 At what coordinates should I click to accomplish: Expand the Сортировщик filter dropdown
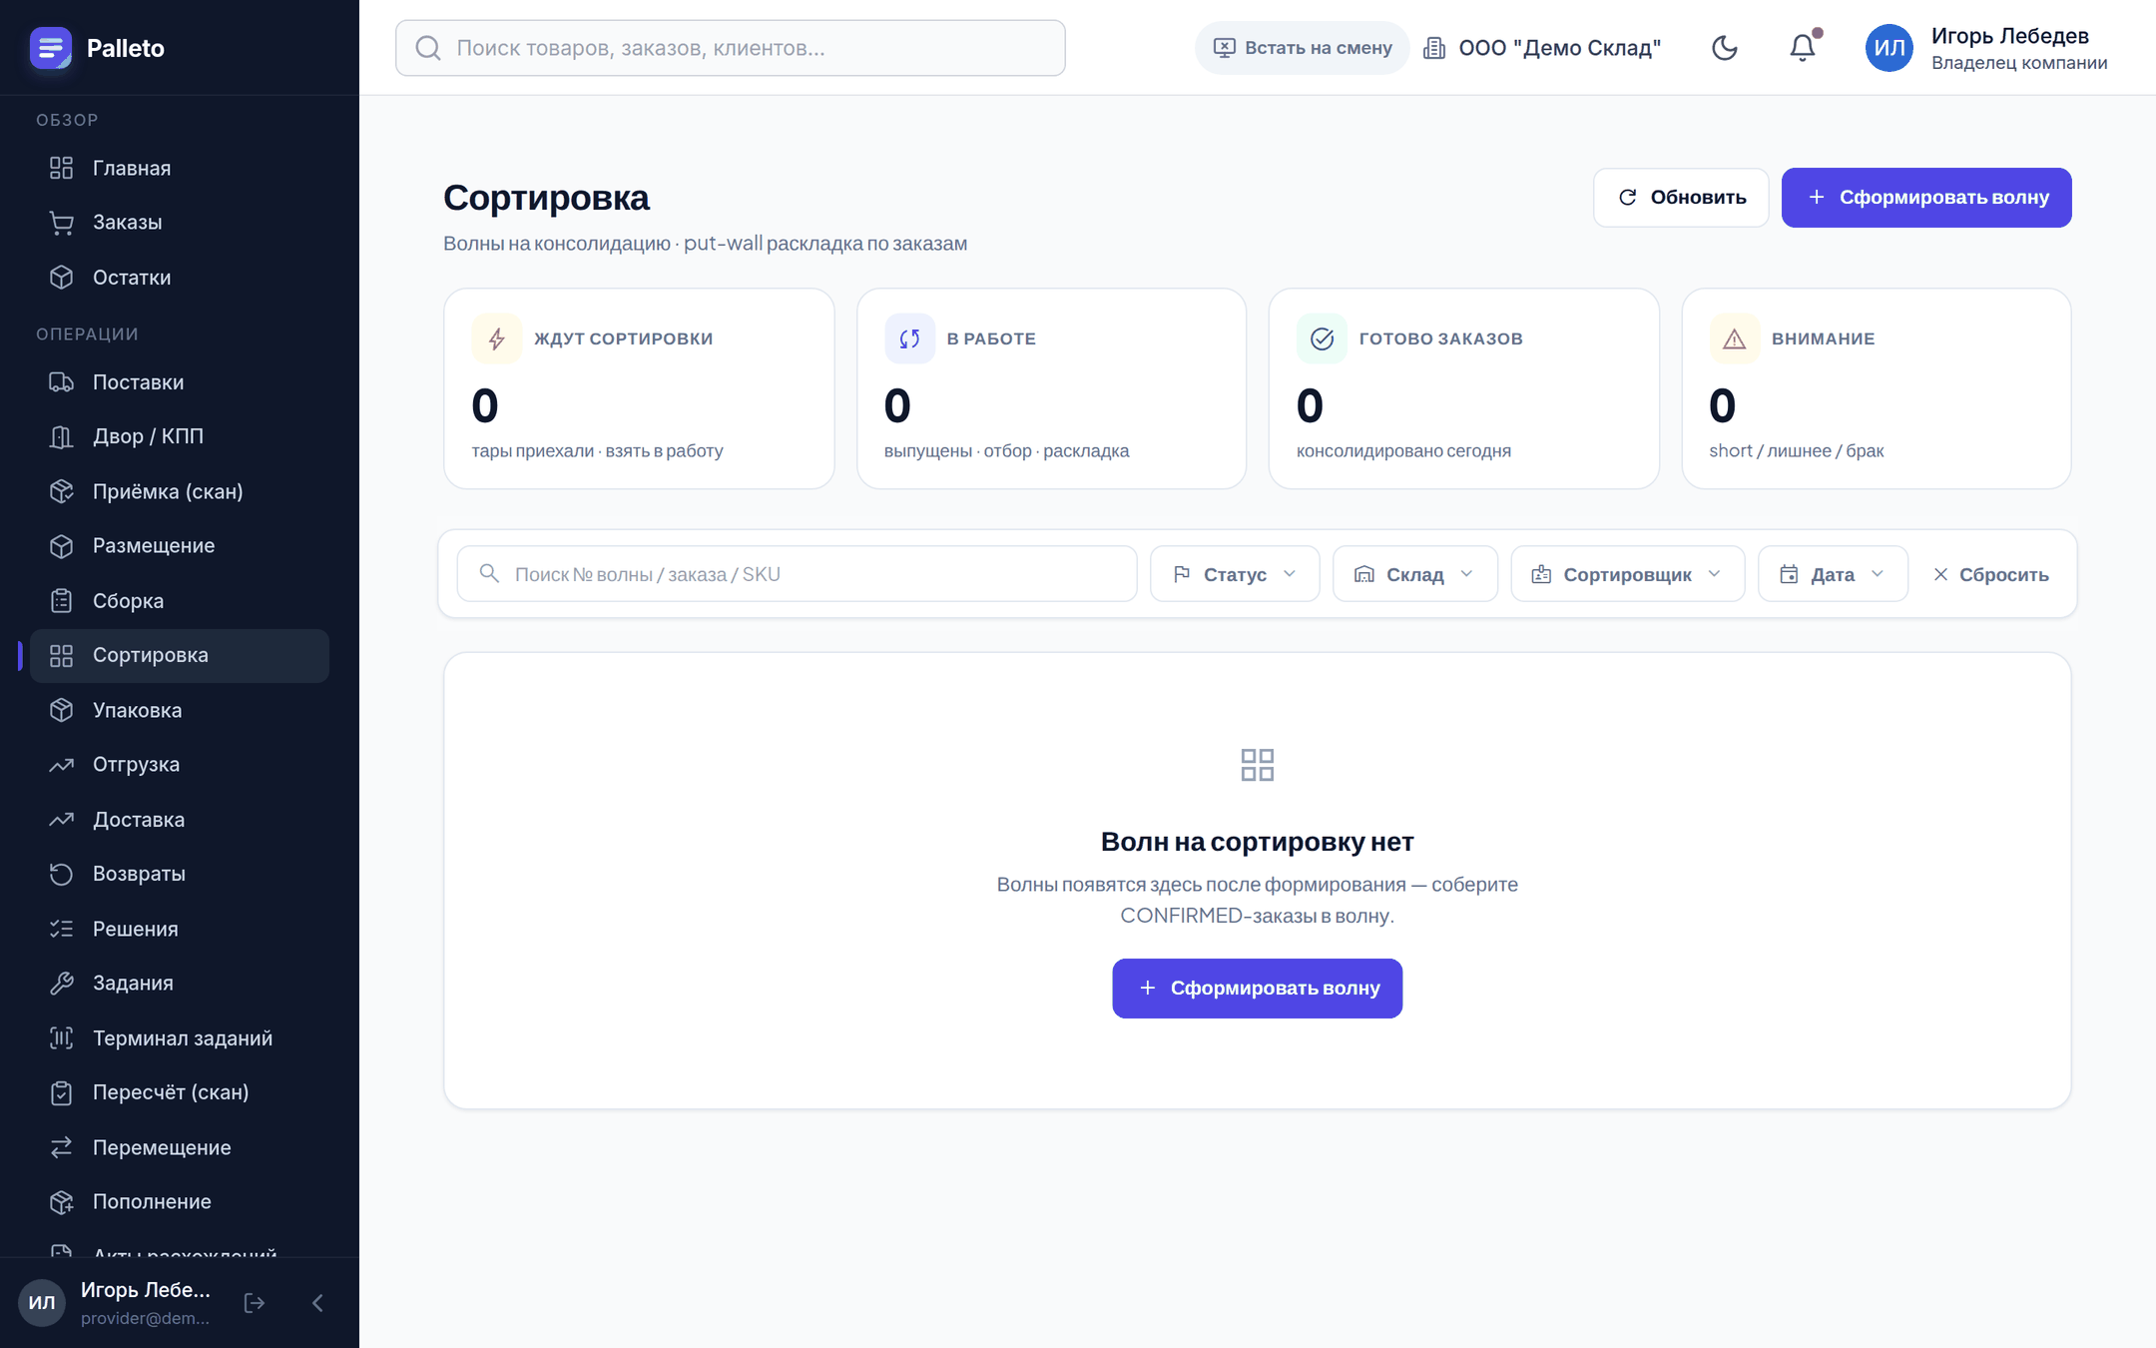pyautogui.click(x=1627, y=574)
